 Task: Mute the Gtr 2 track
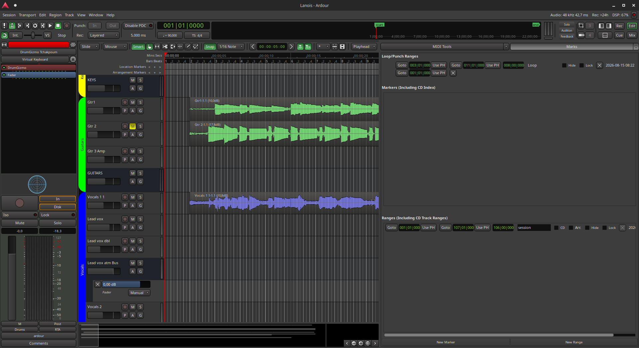coord(133,126)
